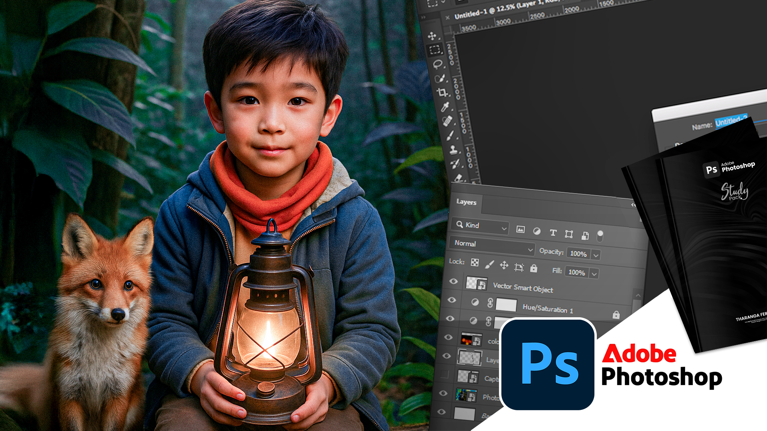Hide the Vector Smart Object layer
This screenshot has width=767, height=431.
coord(453,281)
